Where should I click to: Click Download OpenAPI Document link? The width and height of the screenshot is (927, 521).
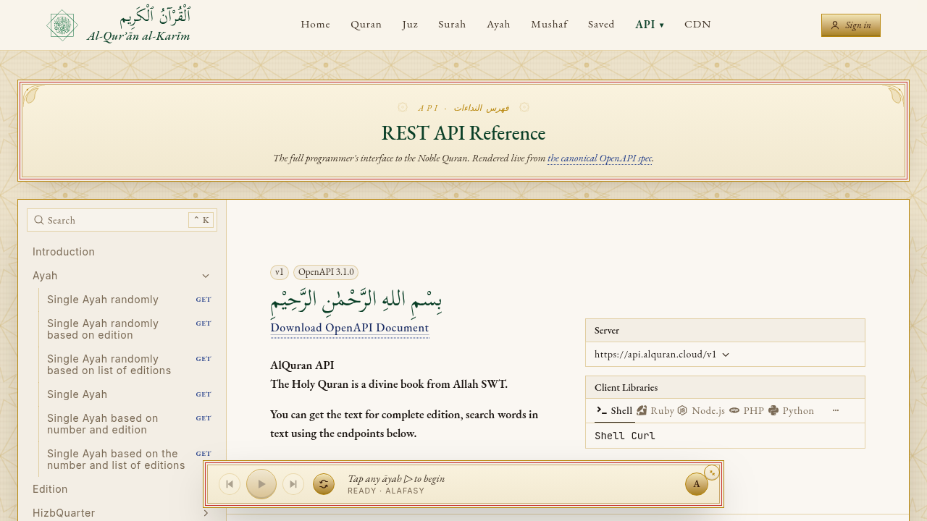click(350, 328)
